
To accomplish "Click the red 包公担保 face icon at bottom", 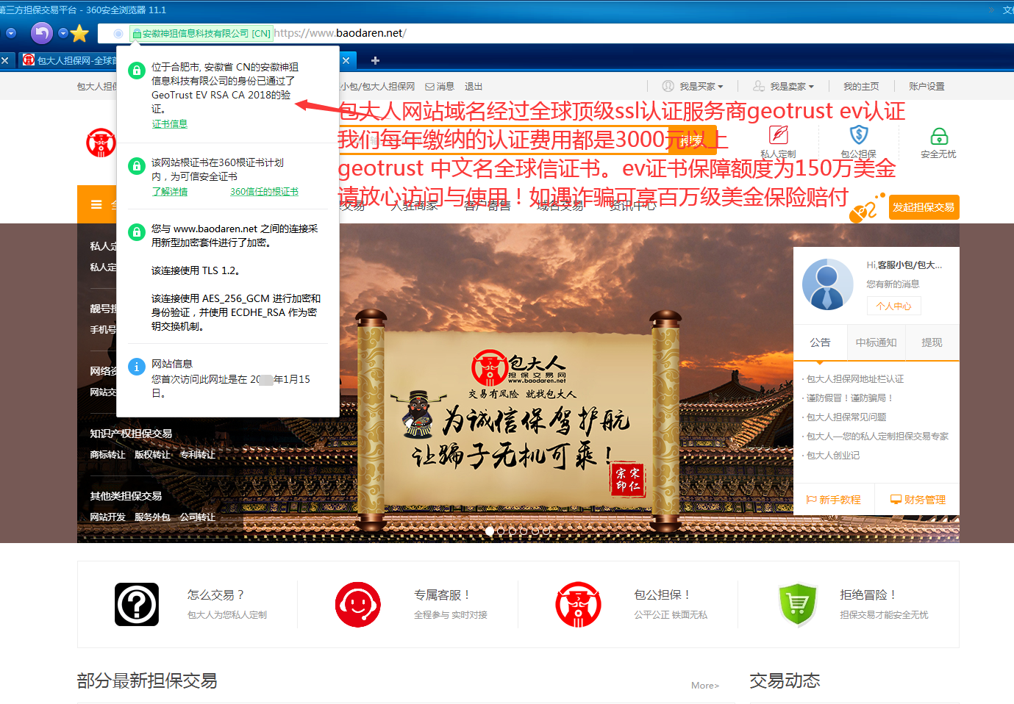I will tap(579, 605).
